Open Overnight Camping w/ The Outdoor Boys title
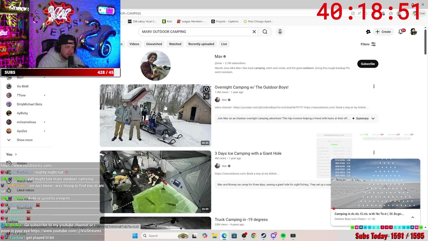Viewport: 428px width, 241px height. pyautogui.click(x=251, y=87)
